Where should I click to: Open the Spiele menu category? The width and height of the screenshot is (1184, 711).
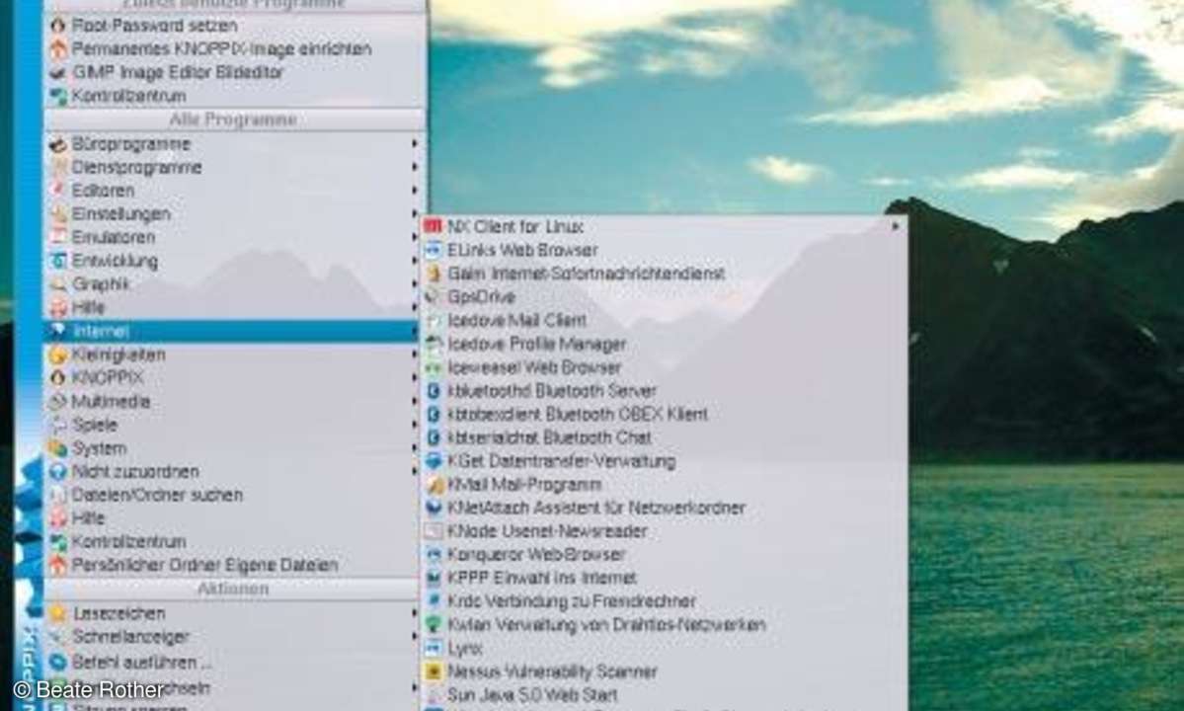(x=233, y=425)
